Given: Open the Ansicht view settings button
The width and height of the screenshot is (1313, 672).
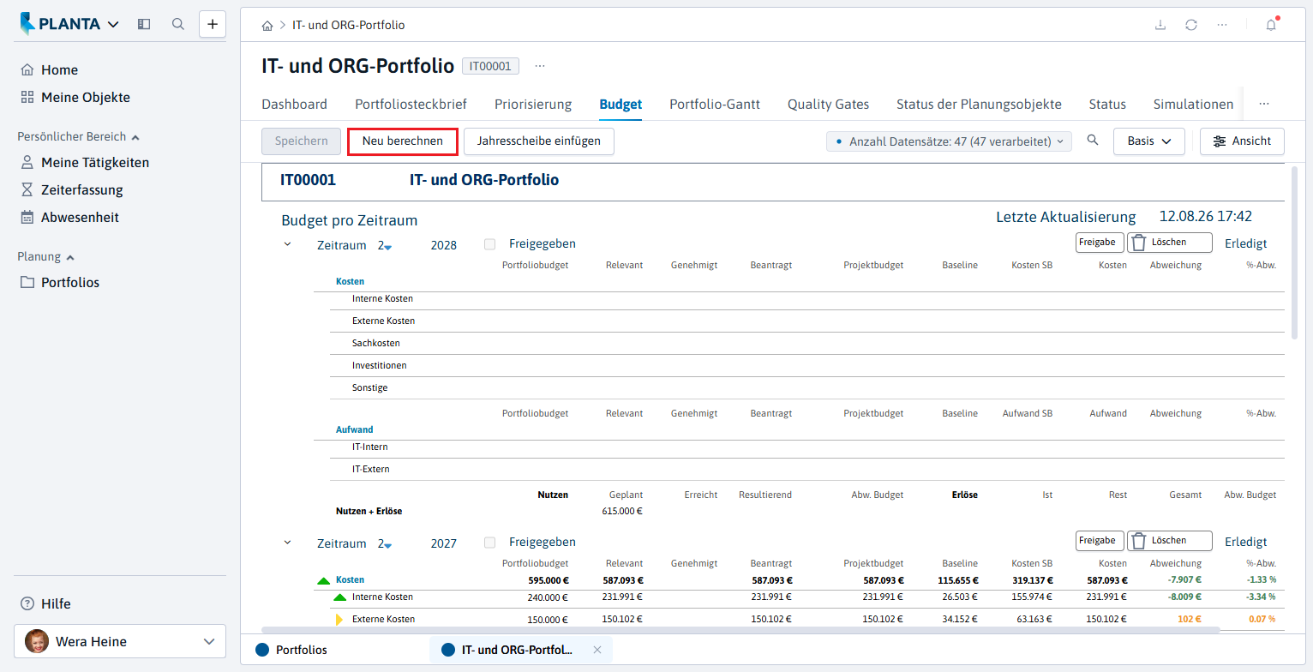Looking at the screenshot, I should 1242,141.
